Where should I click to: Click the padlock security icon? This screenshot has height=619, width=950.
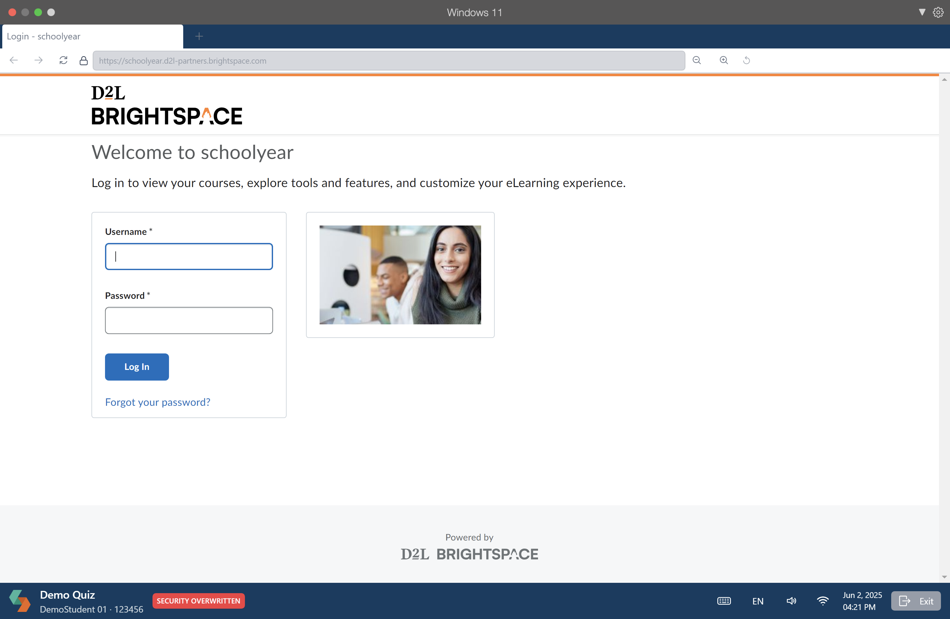coord(83,61)
